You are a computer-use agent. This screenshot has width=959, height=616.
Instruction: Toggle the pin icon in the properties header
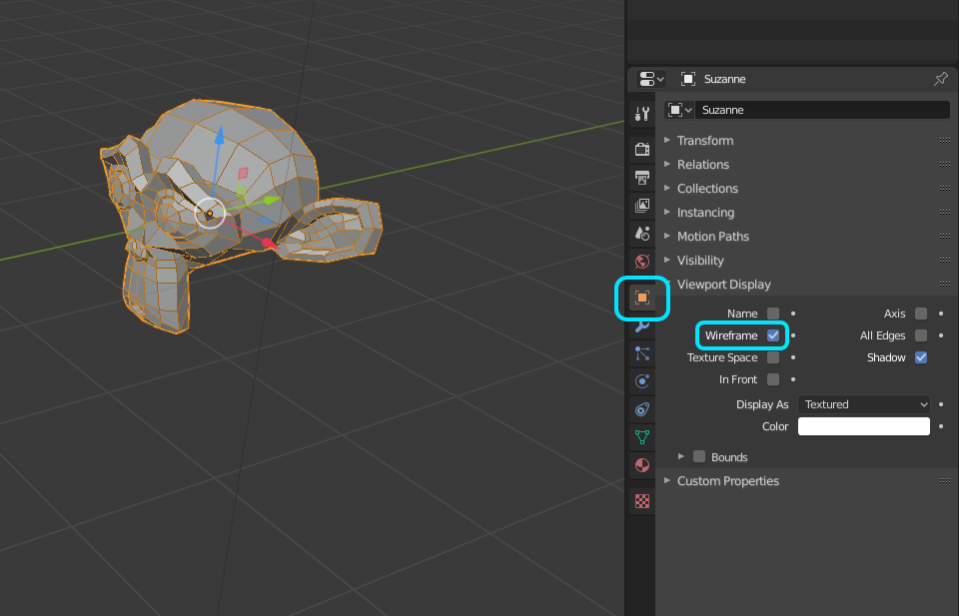click(x=941, y=79)
